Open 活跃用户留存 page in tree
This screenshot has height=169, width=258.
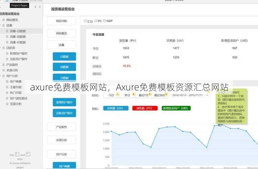pyautogui.click(x=19, y=59)
